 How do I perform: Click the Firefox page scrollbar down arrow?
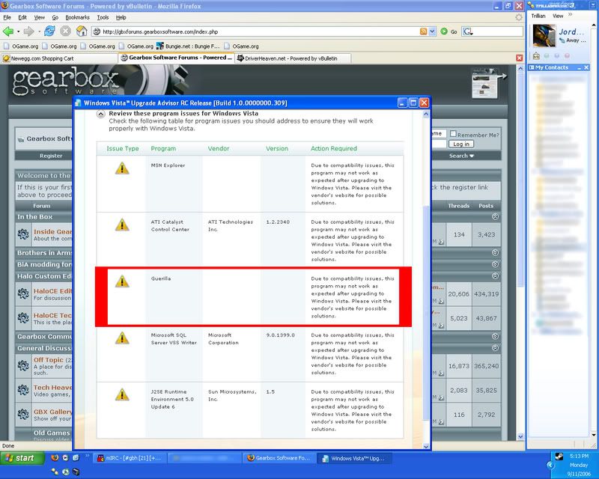pos(520,436)
